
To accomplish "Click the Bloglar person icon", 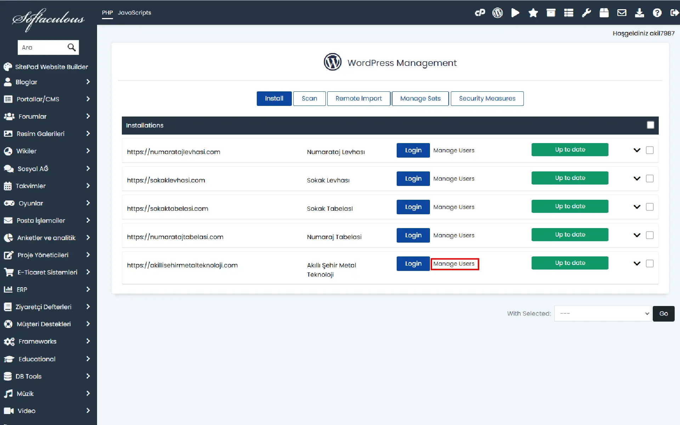I will [8, 82].
